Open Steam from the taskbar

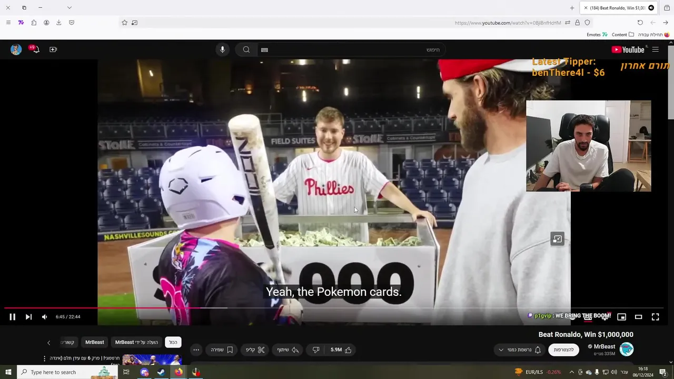point(161,372)
